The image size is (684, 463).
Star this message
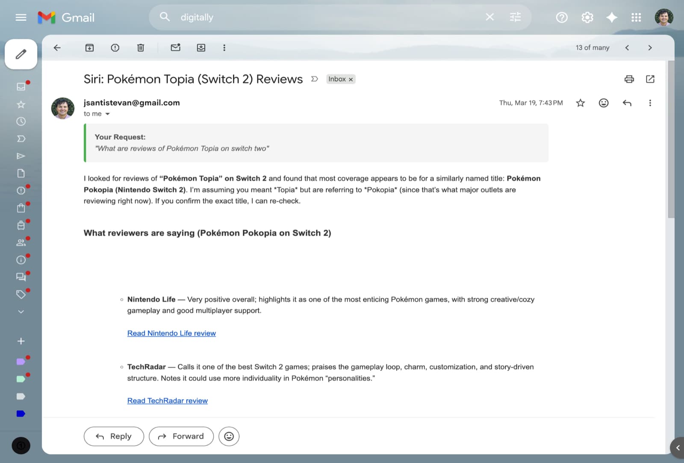[580, 103]
